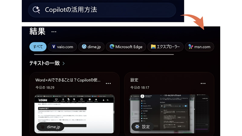Click the WordPress icon on dime.jp chip

point(84,47)
